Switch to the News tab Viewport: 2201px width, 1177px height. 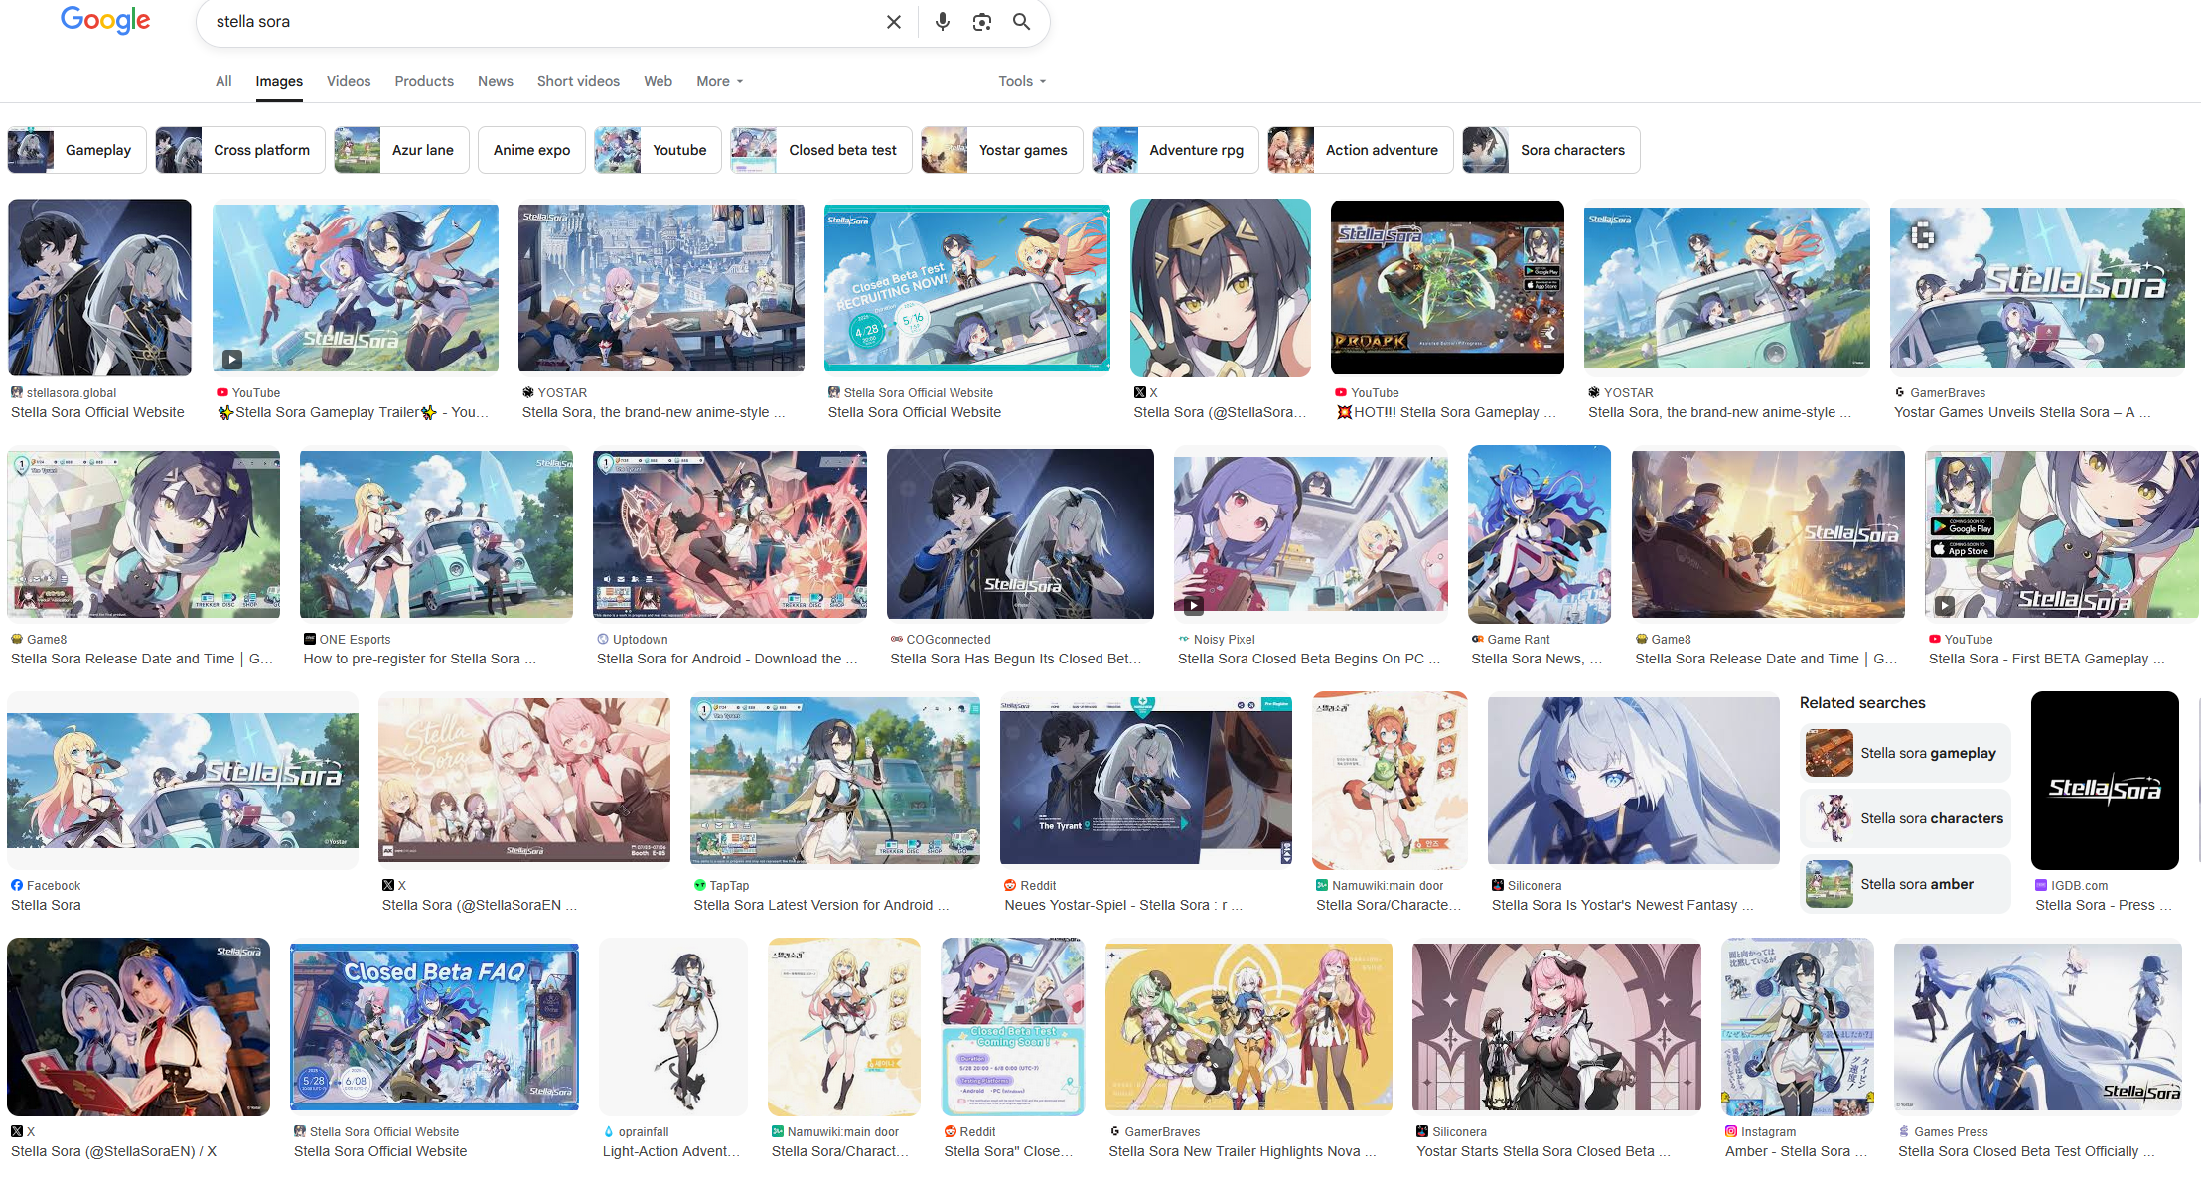(496, 81)
